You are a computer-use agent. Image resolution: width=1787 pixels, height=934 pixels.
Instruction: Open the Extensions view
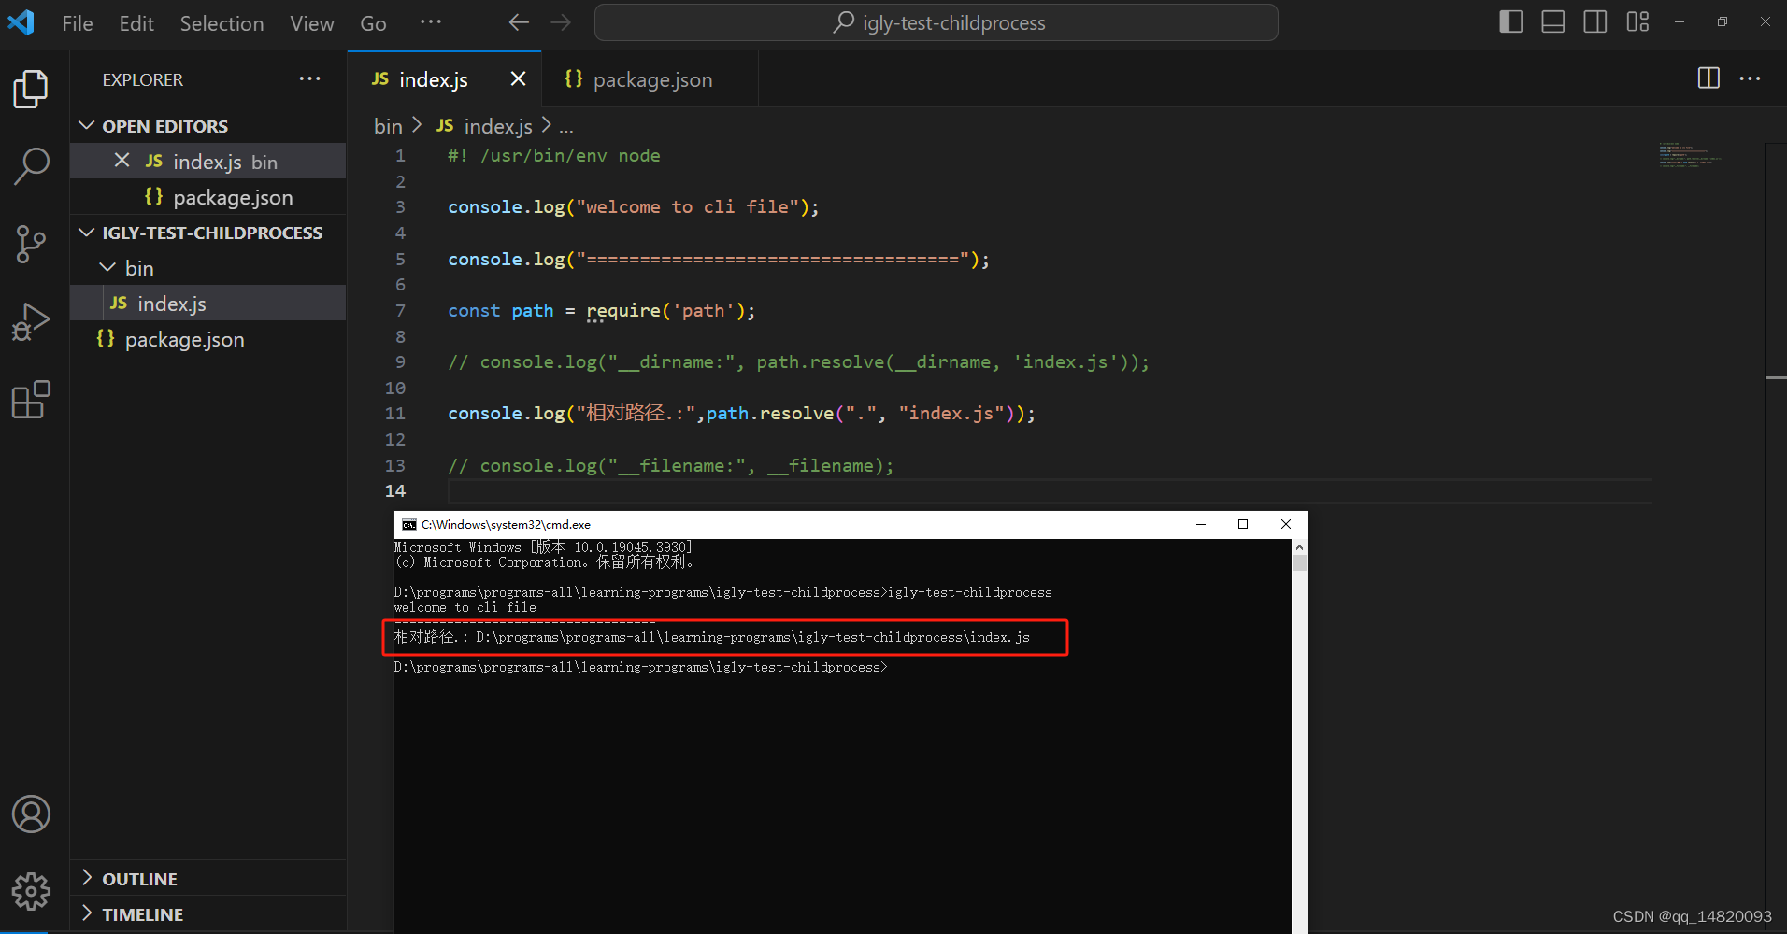31,399
